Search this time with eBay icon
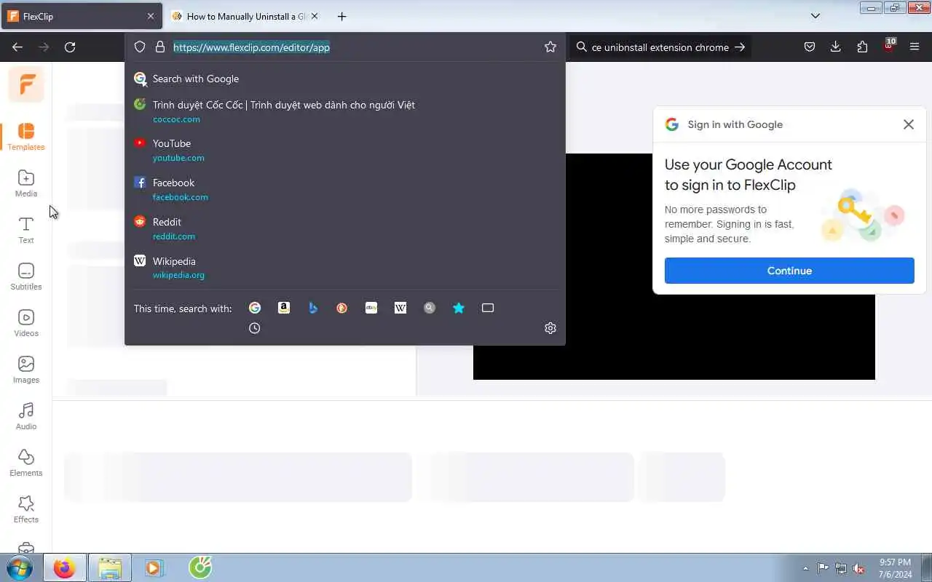 371,308
